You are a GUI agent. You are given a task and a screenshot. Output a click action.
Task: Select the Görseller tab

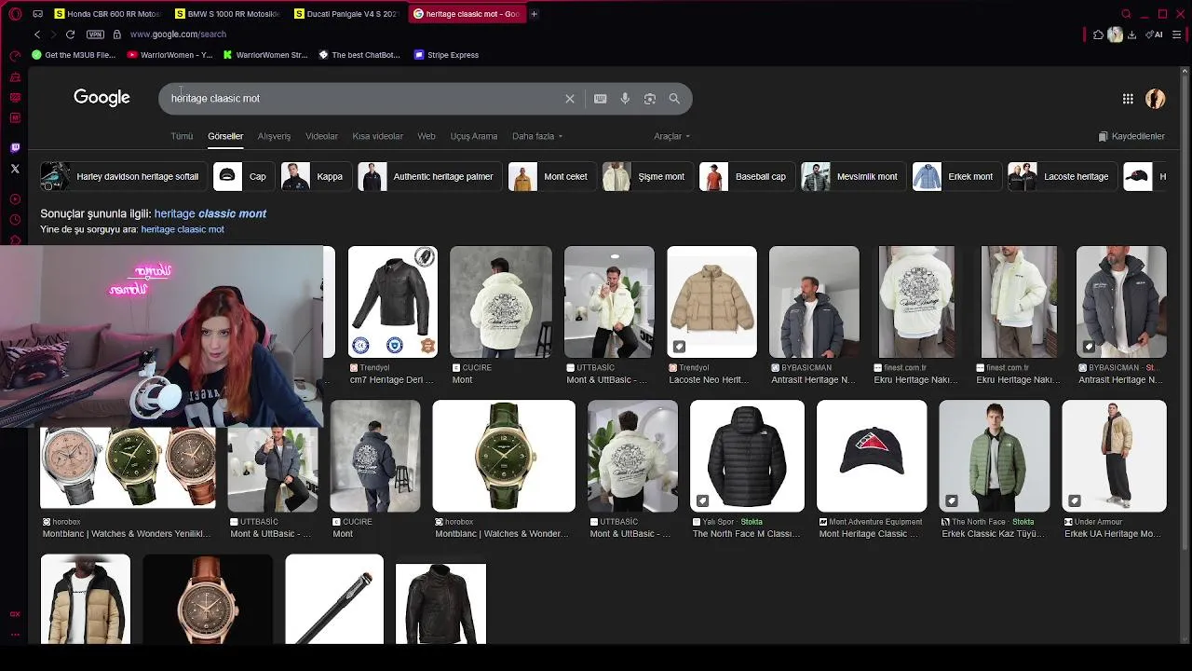(x=225, y=136)
